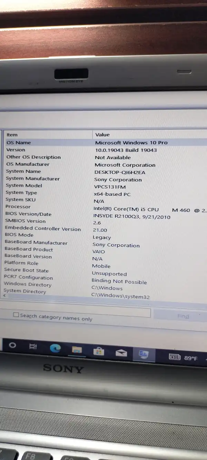Open Task View from the taskbar

[33, 346]
